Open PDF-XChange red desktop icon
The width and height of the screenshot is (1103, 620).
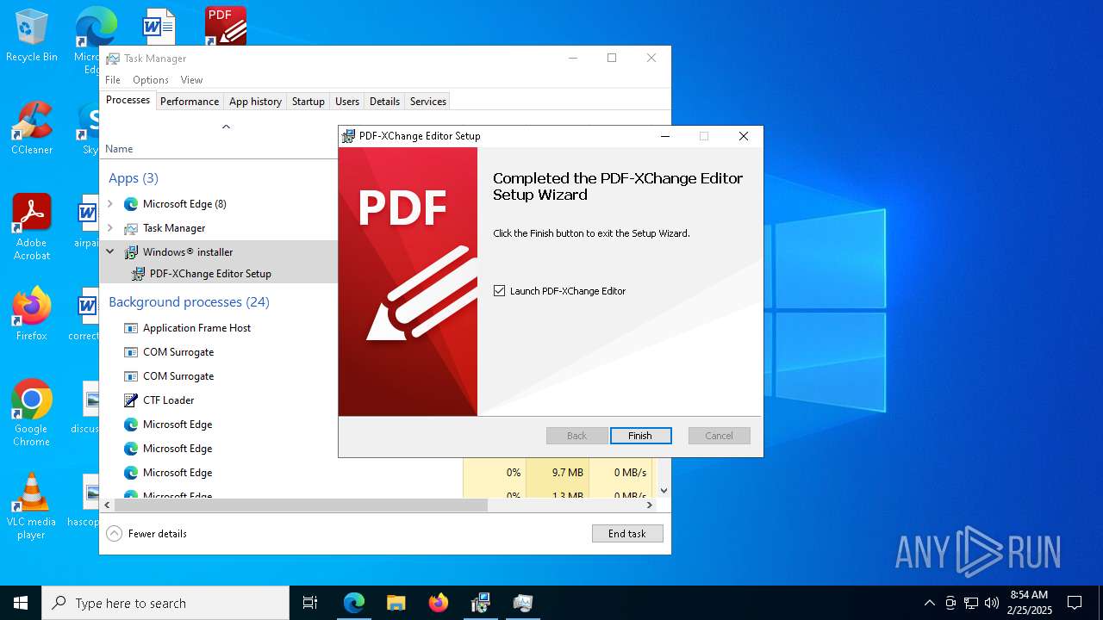[226, 26]
